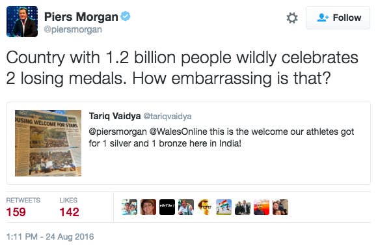
Task: Click the blue verified badge icon
Action: pyautogui.click(x=126, y=16)
